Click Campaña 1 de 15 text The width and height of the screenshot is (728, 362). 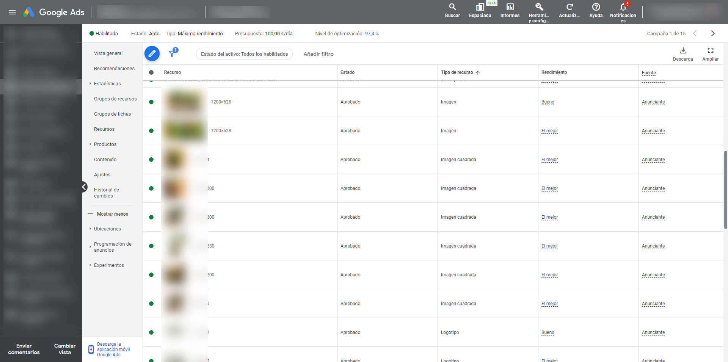[x=666, y=33]
